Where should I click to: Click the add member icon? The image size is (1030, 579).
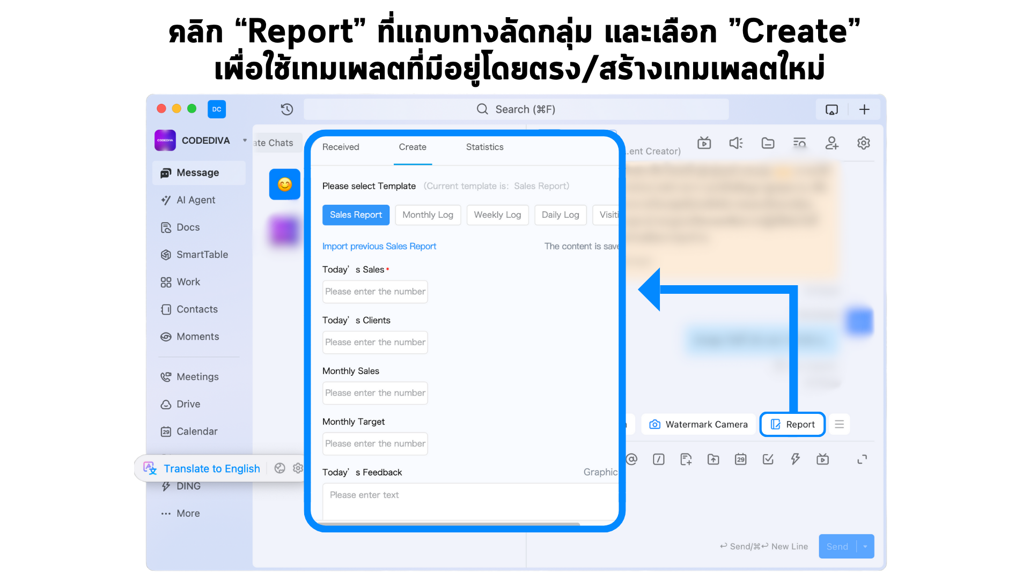point(832,143)
